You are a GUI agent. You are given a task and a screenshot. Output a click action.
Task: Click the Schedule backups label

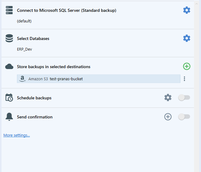coord(34,98)
